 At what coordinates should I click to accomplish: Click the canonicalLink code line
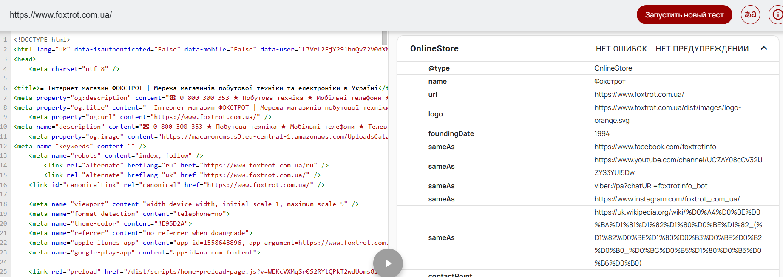pos(177,185)
